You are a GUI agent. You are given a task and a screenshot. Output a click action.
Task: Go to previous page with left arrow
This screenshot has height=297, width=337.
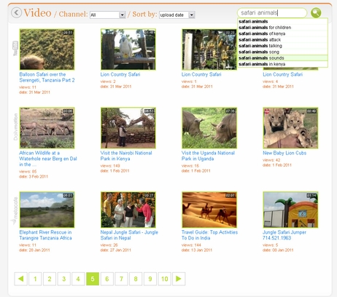click(20, 279)
